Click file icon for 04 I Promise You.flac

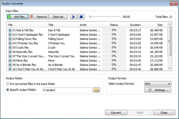click(10, 43)
